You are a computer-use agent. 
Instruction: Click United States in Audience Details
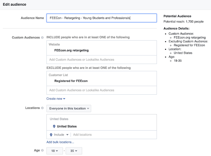[183, 53]
